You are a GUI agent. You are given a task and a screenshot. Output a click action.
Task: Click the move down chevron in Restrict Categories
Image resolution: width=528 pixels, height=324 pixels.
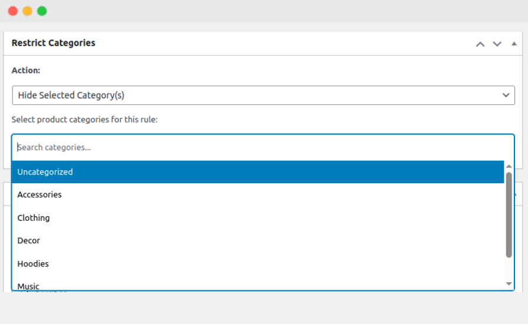coord(497,44)
